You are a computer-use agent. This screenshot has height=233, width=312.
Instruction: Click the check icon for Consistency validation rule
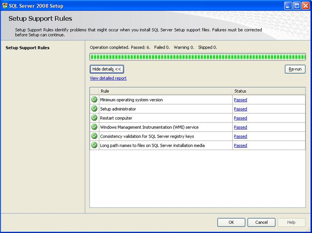[94, 136]
